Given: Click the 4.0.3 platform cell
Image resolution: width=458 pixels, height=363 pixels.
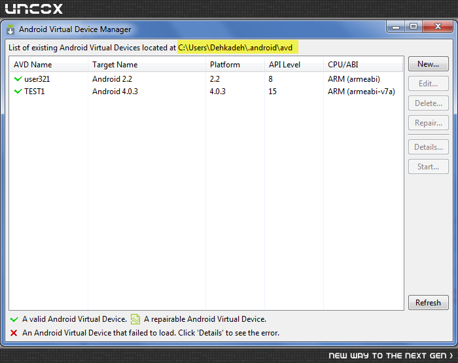Looking at the screenshot, I should pyautogui.click(x=218, y=92).
